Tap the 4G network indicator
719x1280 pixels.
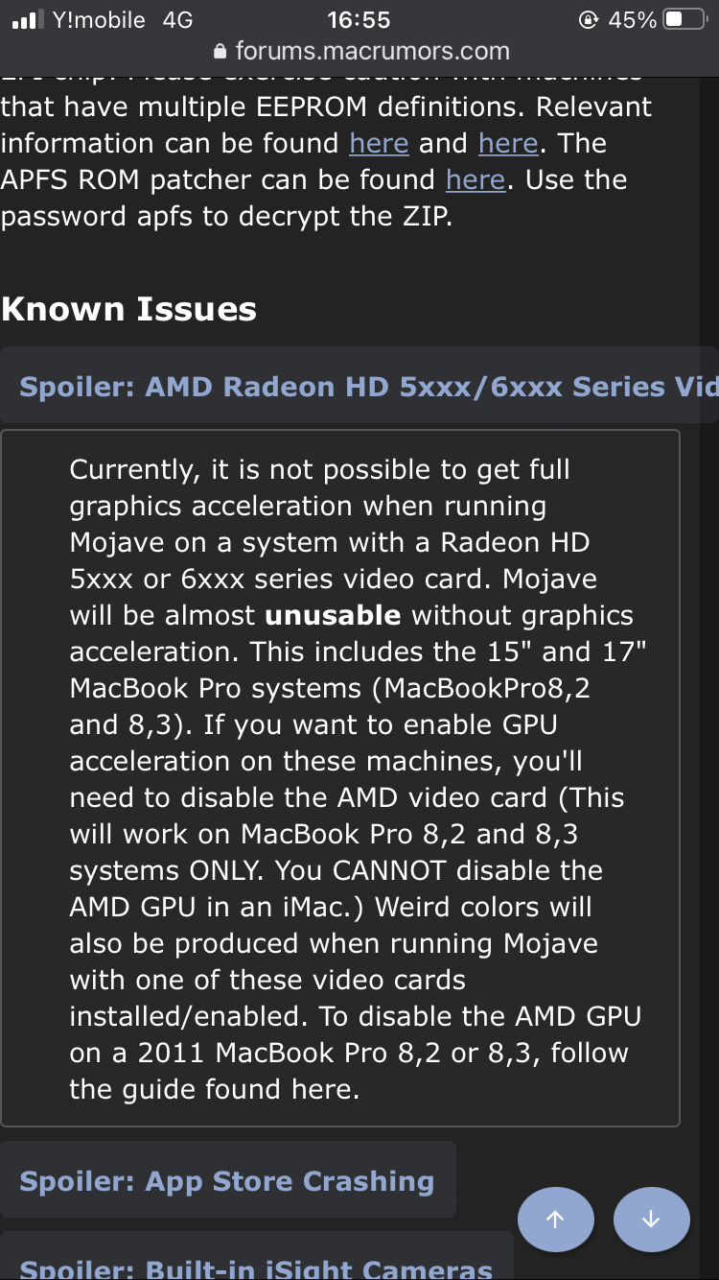(x=177, y=19)
